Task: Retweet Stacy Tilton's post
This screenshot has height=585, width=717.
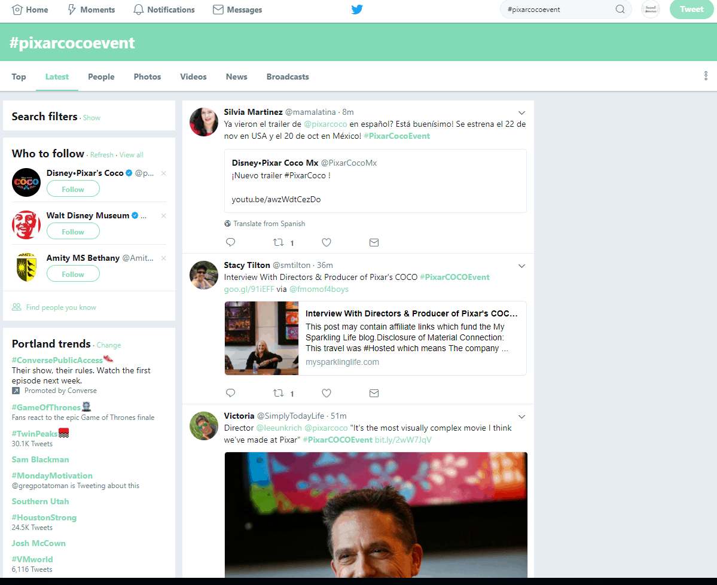Action: (x=279, y=393)
